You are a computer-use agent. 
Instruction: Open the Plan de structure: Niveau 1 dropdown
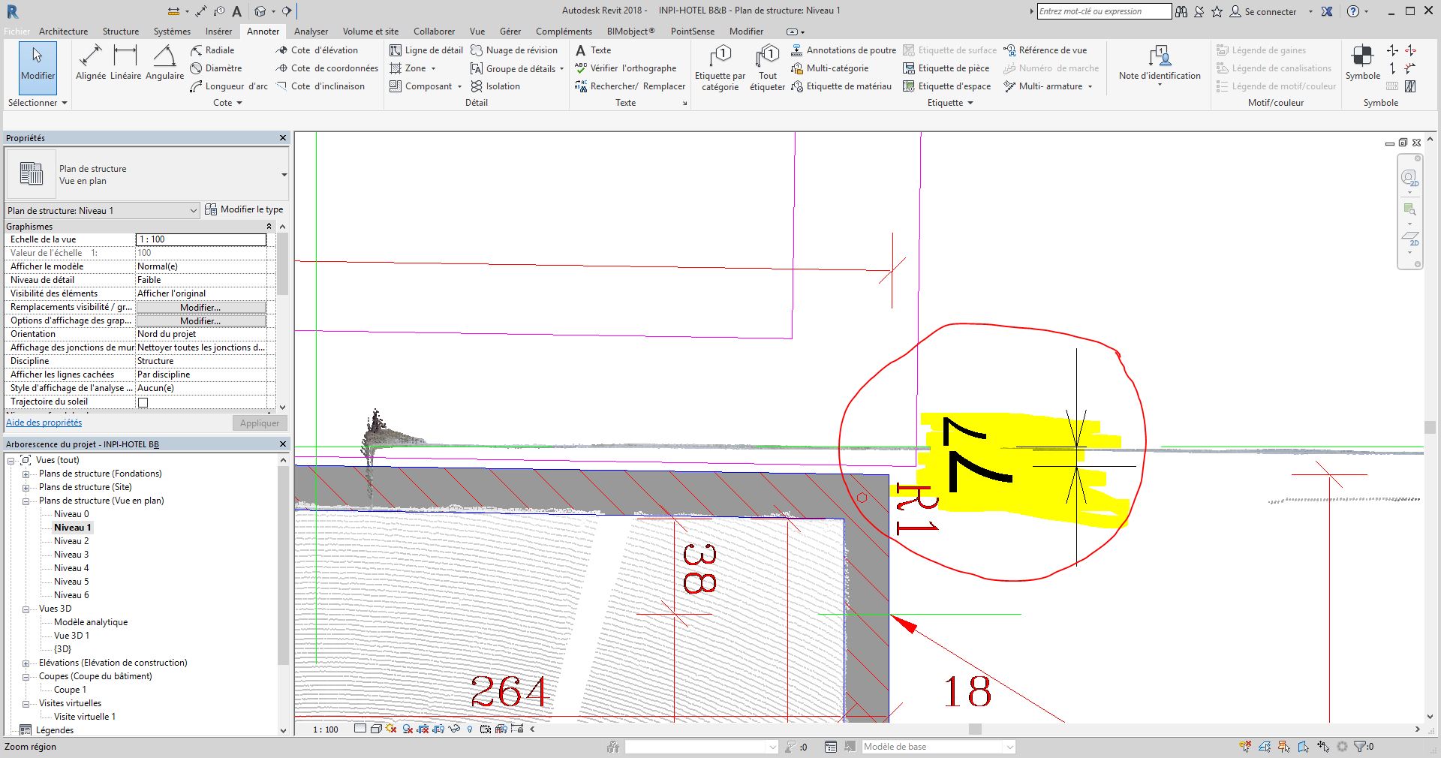coord(102,211)
